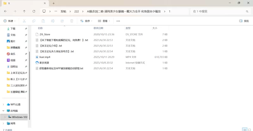
Task: Click the Back navigation arrow
Action: (x=5, y=11)
